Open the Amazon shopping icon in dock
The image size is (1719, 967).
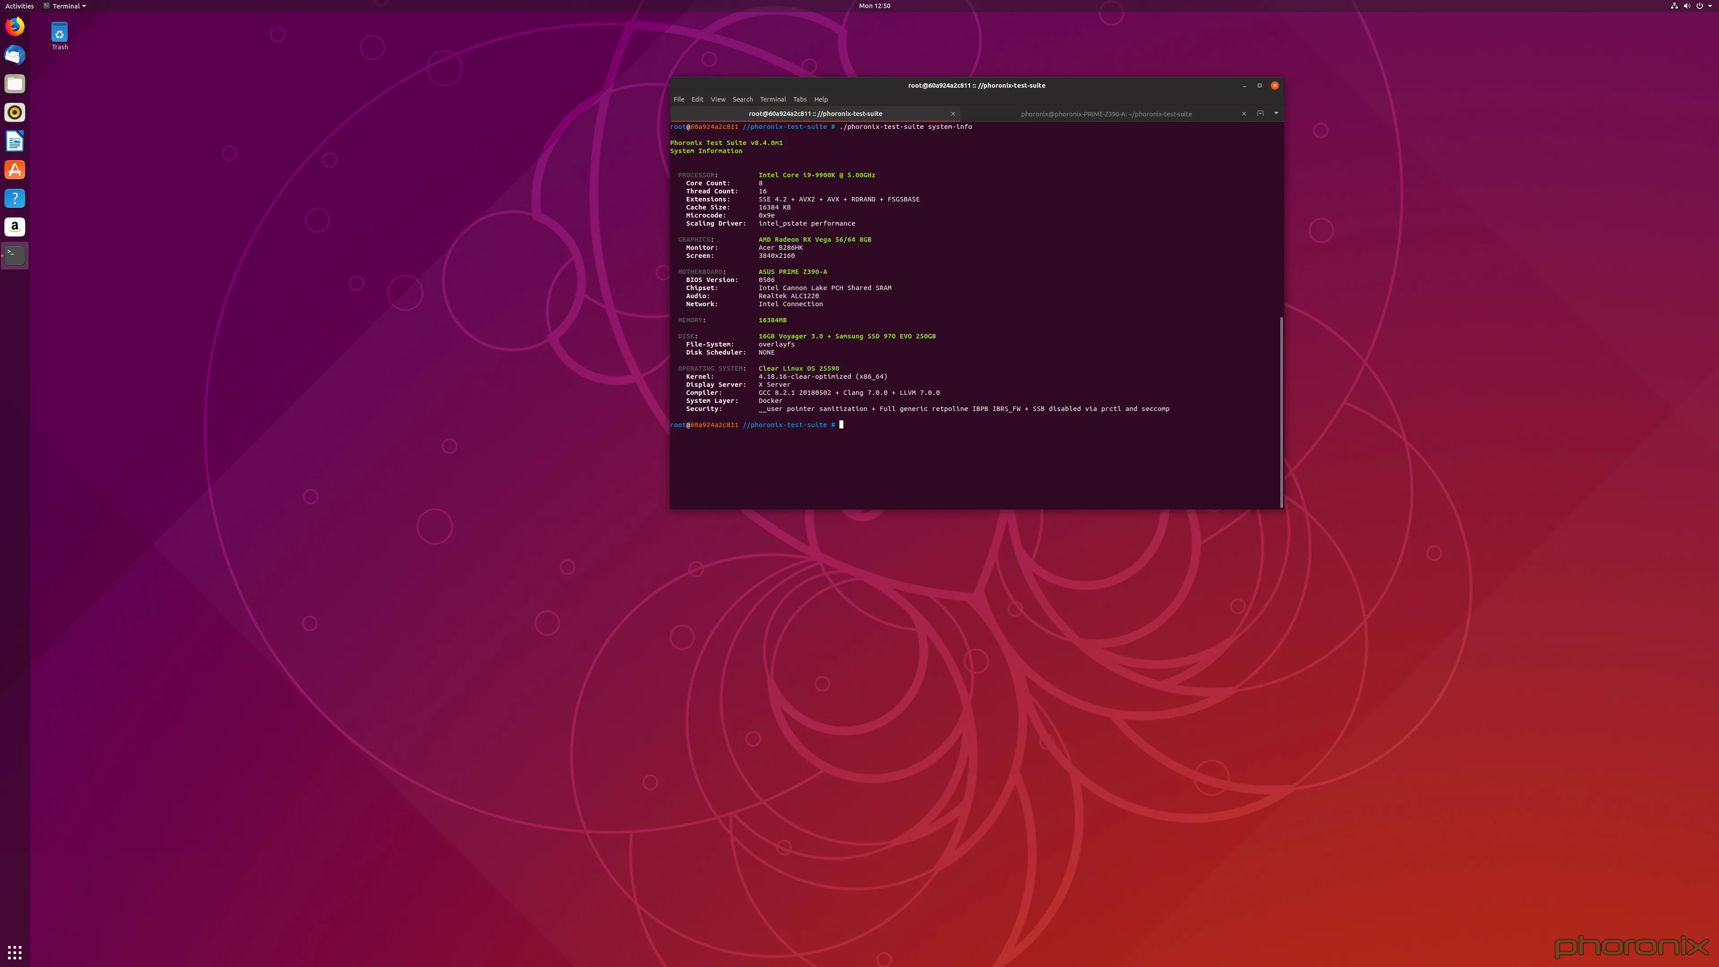point(14,226)
